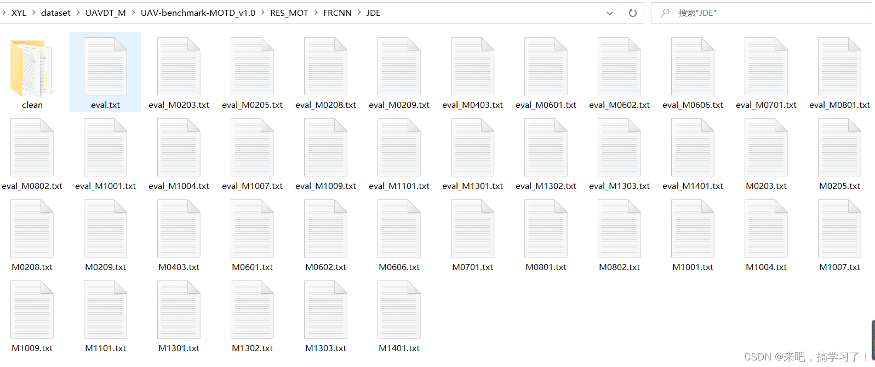The width and height of the screenshot is (875, 367).
Task: Select the eval.txt file icon
Action: click(x=105, y=66)
